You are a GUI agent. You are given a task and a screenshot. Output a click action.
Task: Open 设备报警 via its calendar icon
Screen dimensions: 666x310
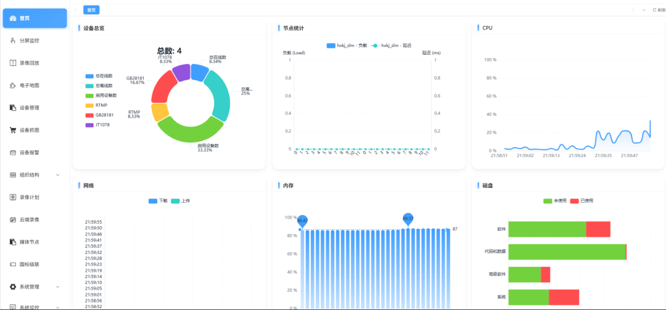pyautogui.click(x=13, y=152)
